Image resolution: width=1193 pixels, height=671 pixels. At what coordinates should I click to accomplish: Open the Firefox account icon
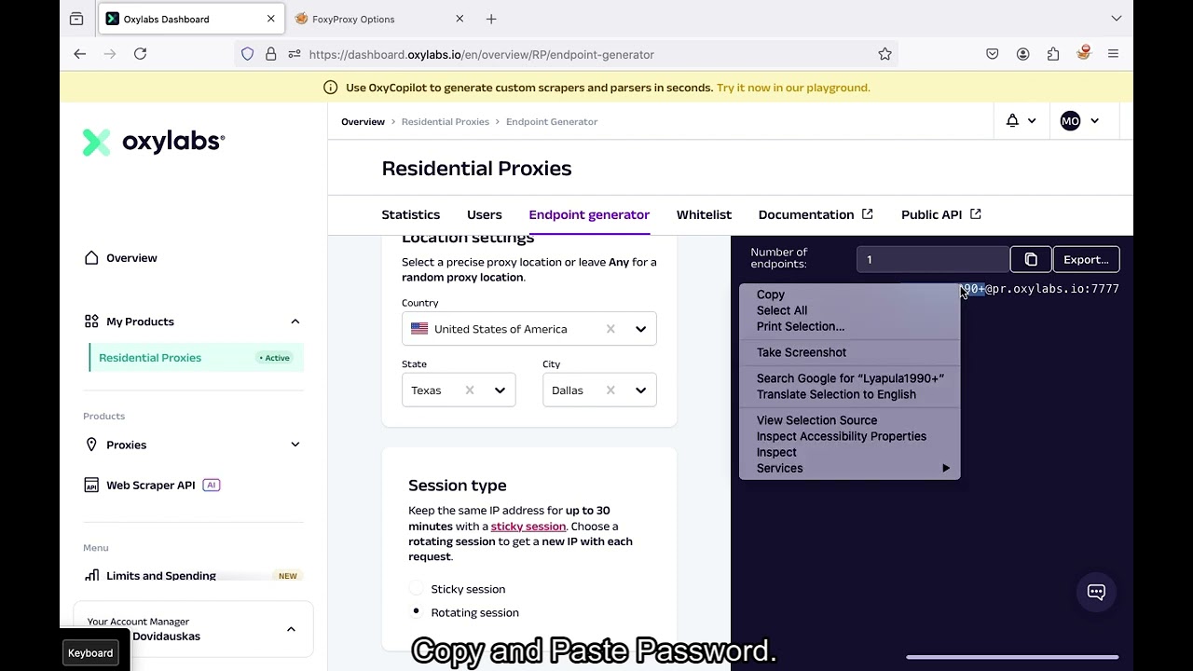[1023, 54]
